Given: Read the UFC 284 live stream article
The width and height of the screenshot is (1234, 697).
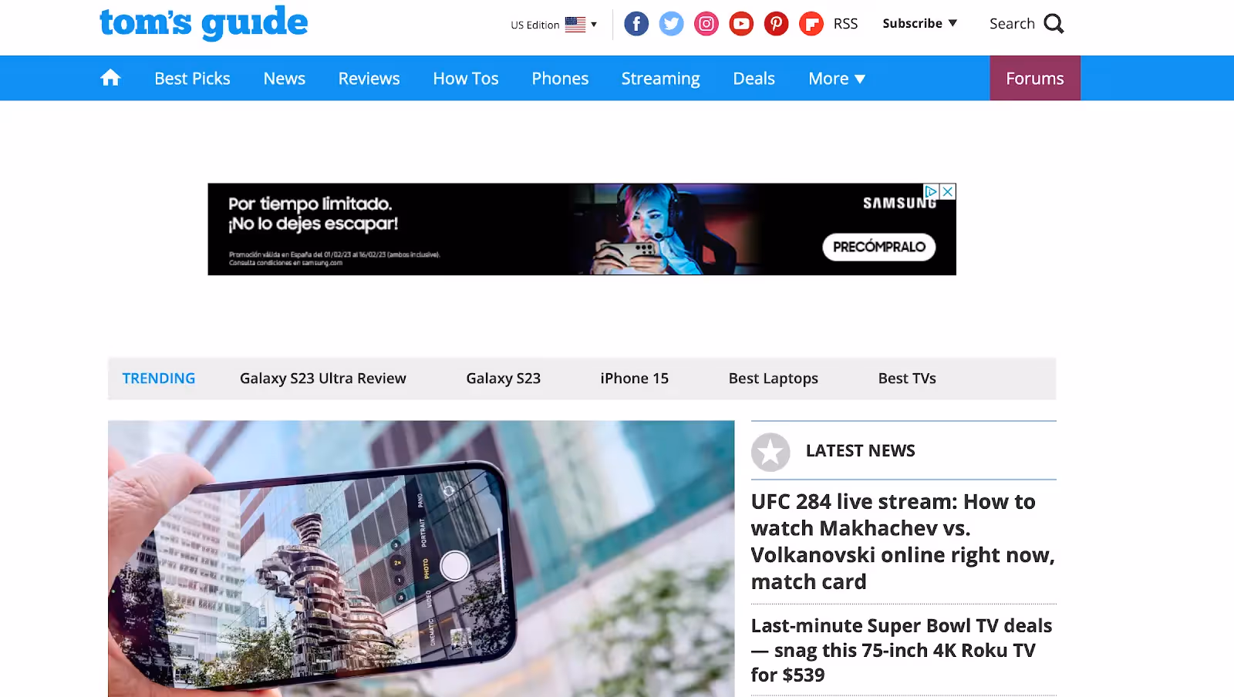Looking at the screenshot, I should (x=903, y=541).
